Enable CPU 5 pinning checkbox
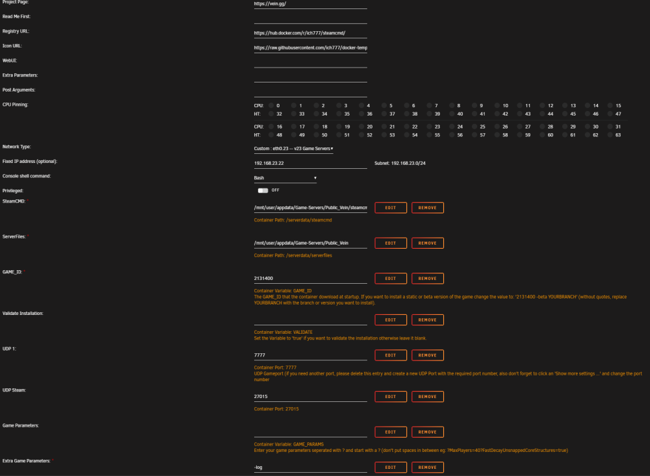Image resolution: width=650 pixels, height=476 pixels. point(384,106)
